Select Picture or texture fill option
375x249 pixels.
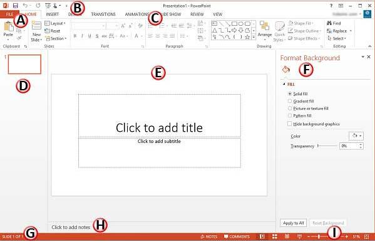[x=308, y=109]
